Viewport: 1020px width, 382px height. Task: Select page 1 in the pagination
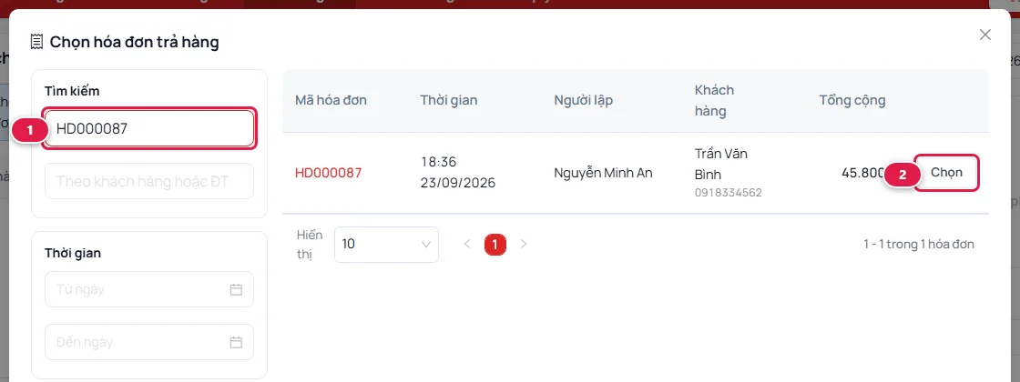coord(495,245)
